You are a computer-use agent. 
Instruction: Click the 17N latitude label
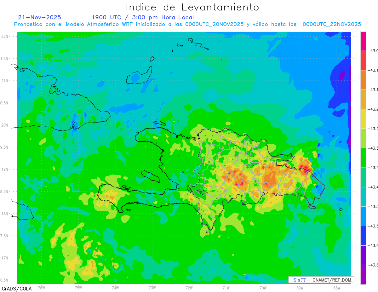tap(5, 258)
